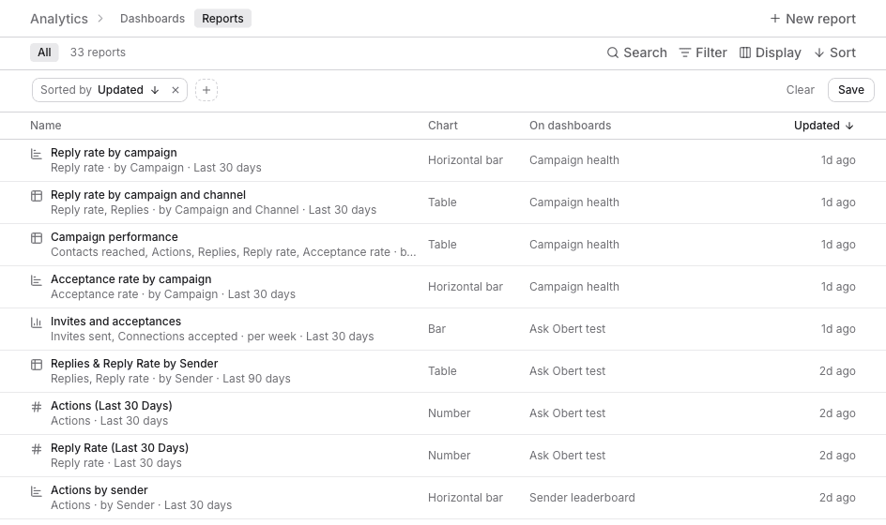Click the table icon beside Replies & Reply Rate by Sender
The height and width of the screenshot is (525, 886).
click(37, 365)
